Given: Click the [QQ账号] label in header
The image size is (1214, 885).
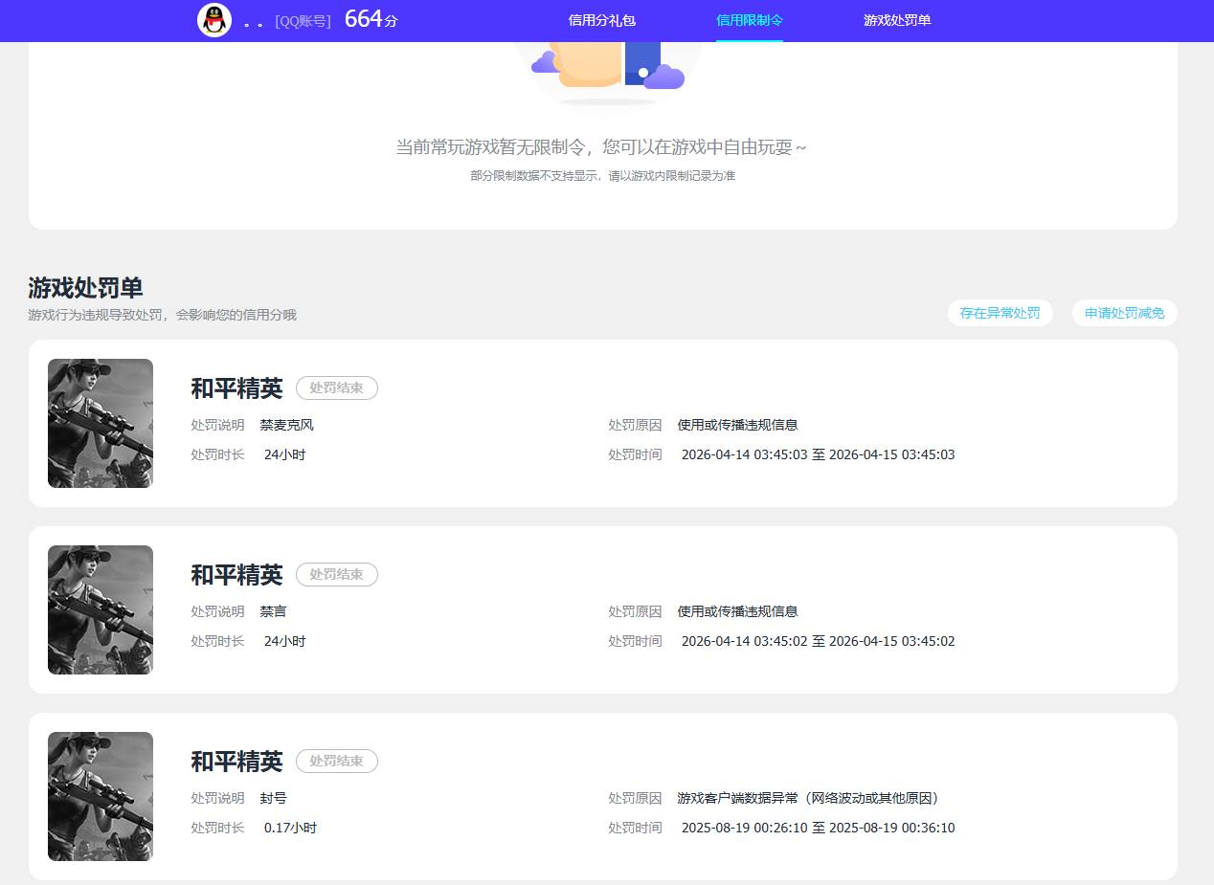Looking at the screenshot, I should click(x=303, y=21).
